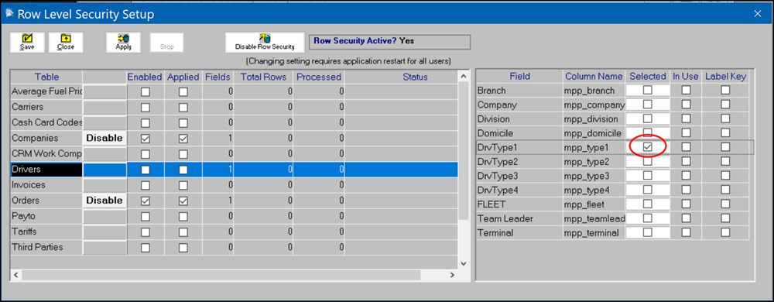This screenshot has height=302, width=774.
Task: Click the Table column header
Action: point(47,77)
